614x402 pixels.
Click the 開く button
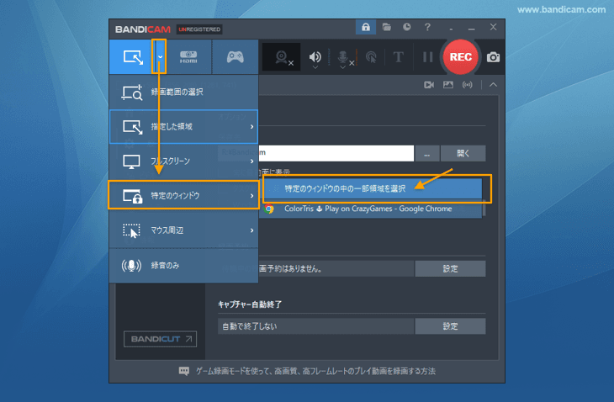pos(463,153)
